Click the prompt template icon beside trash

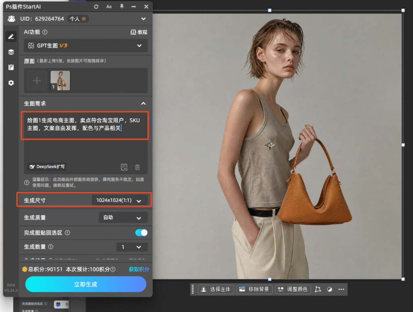pyautogui.click(x=124, y=167)
